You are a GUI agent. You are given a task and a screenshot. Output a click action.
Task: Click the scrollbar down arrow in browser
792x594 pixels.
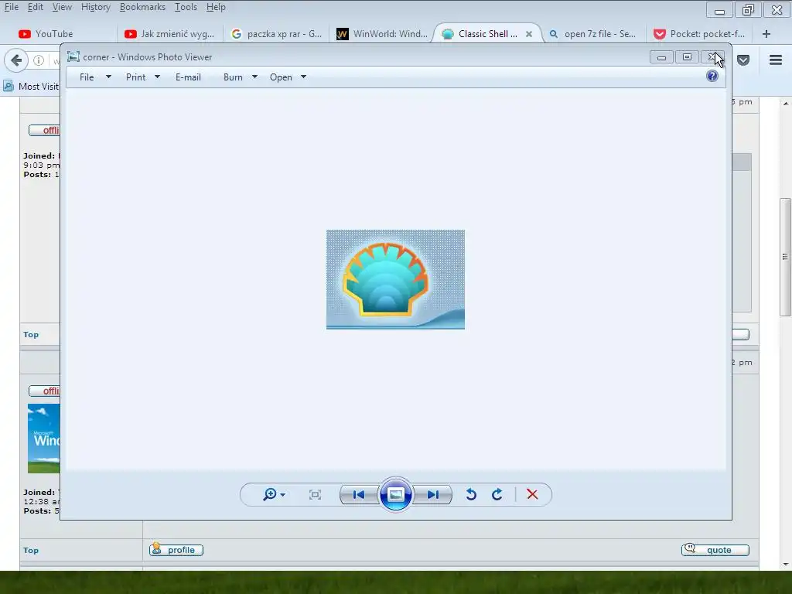tap(786, 564)
